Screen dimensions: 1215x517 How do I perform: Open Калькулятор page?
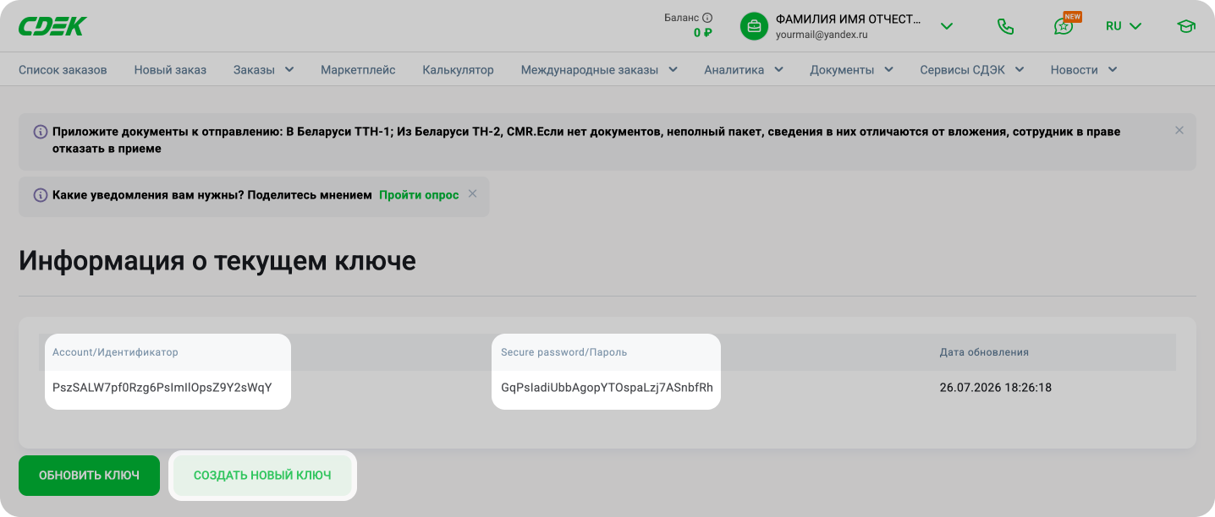(x=458, y=70)
